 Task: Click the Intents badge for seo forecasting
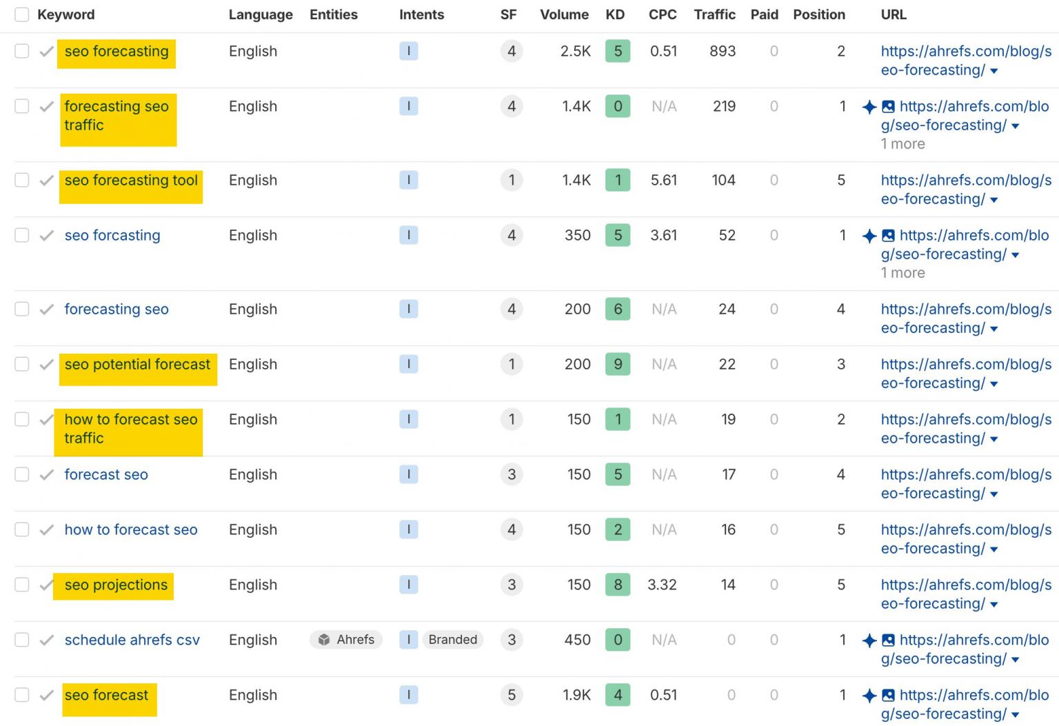coord(409,51)
